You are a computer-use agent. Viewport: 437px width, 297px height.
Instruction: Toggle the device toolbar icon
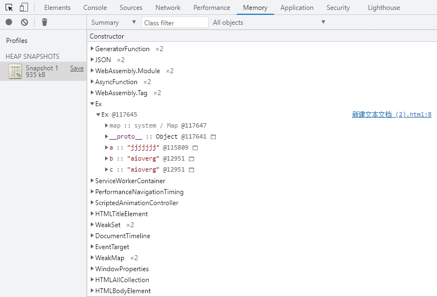24,8
